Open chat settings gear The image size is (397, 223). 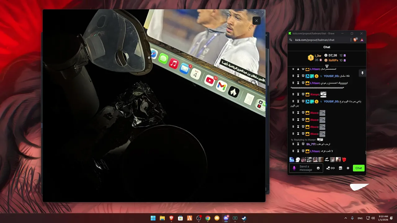348,168
